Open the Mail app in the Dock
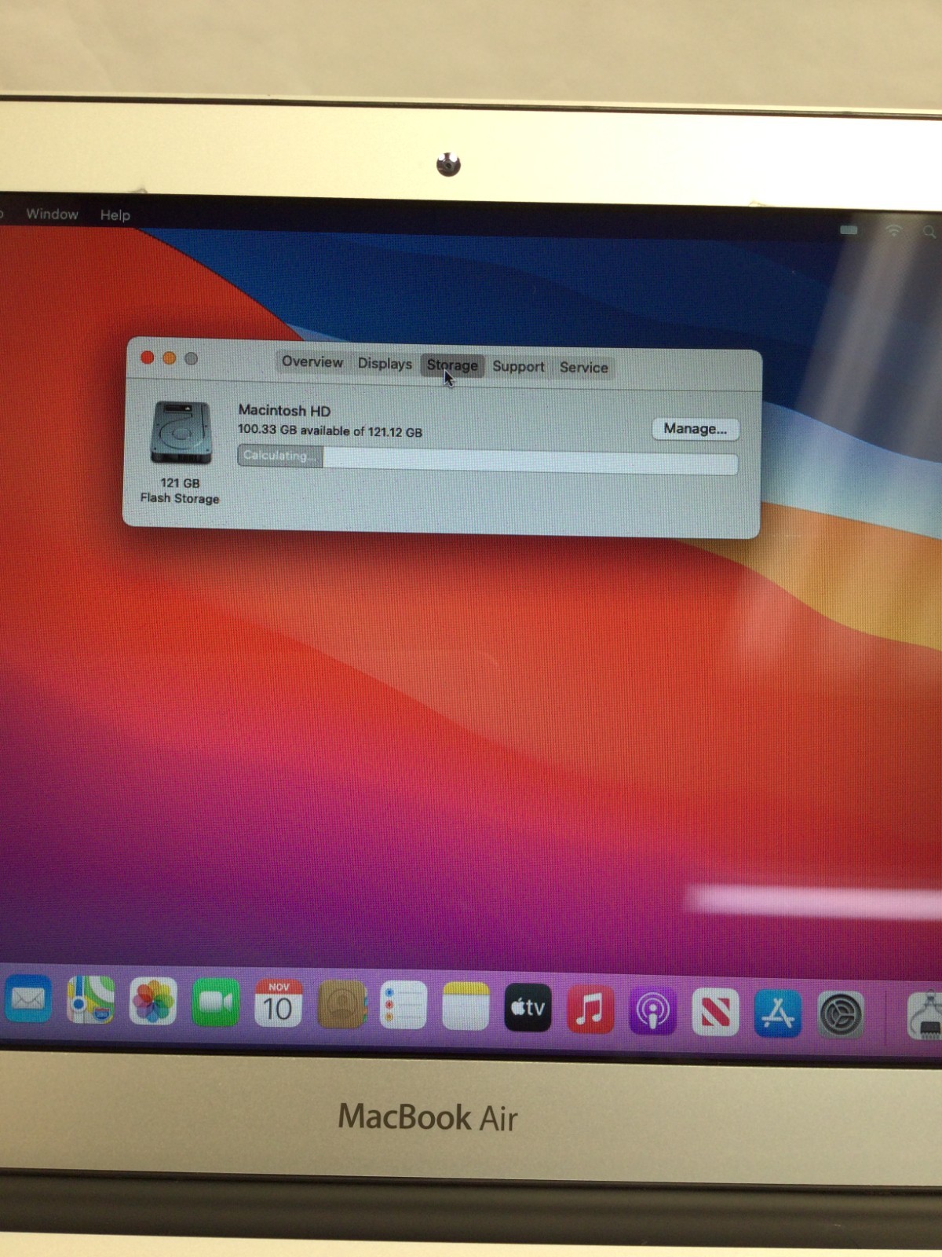Viewport: 942px width, 1257px height. click(28, 999)
